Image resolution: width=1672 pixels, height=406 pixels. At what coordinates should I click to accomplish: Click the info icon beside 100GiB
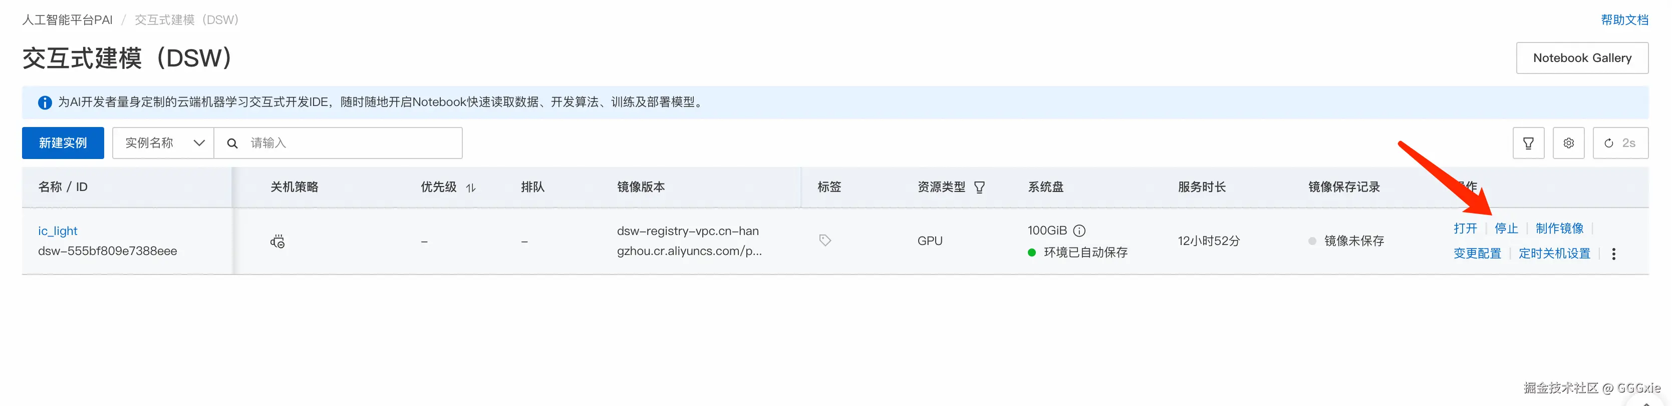[x=1079, y=230]
